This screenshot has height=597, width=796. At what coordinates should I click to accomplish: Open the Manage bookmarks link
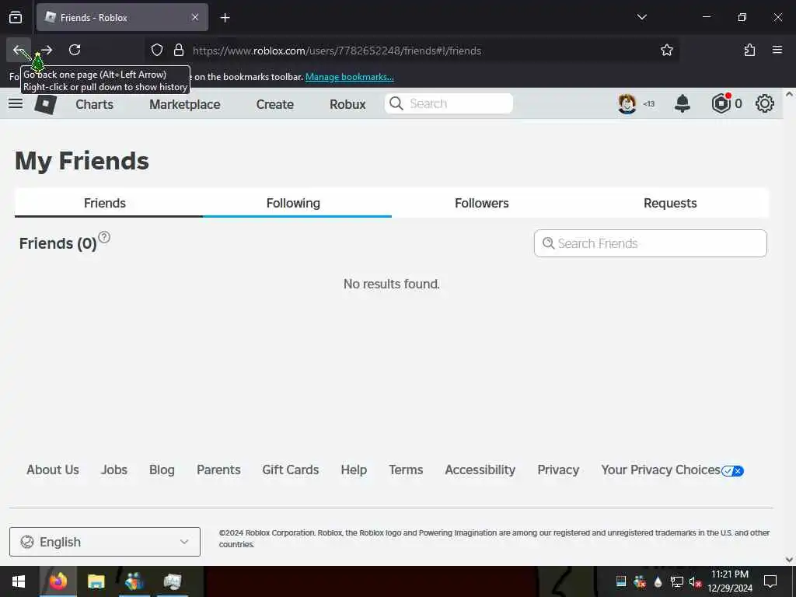[x=349, y=77]
